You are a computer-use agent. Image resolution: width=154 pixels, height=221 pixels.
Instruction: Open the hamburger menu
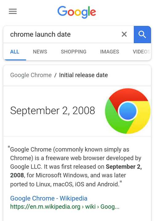pyautogui.click(x=13, y=11)
